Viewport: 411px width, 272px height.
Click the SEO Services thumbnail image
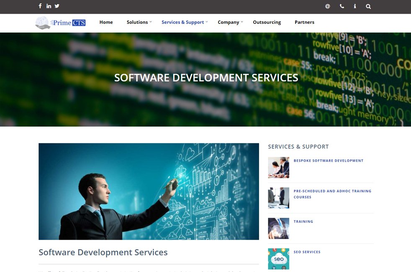click(278, 259)
